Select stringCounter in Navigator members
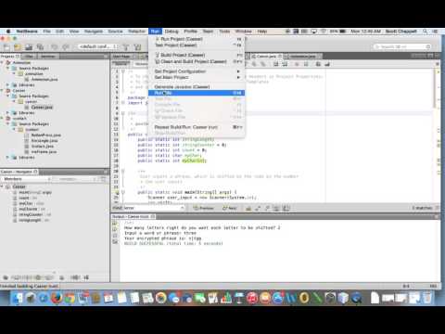 point(31,214)
